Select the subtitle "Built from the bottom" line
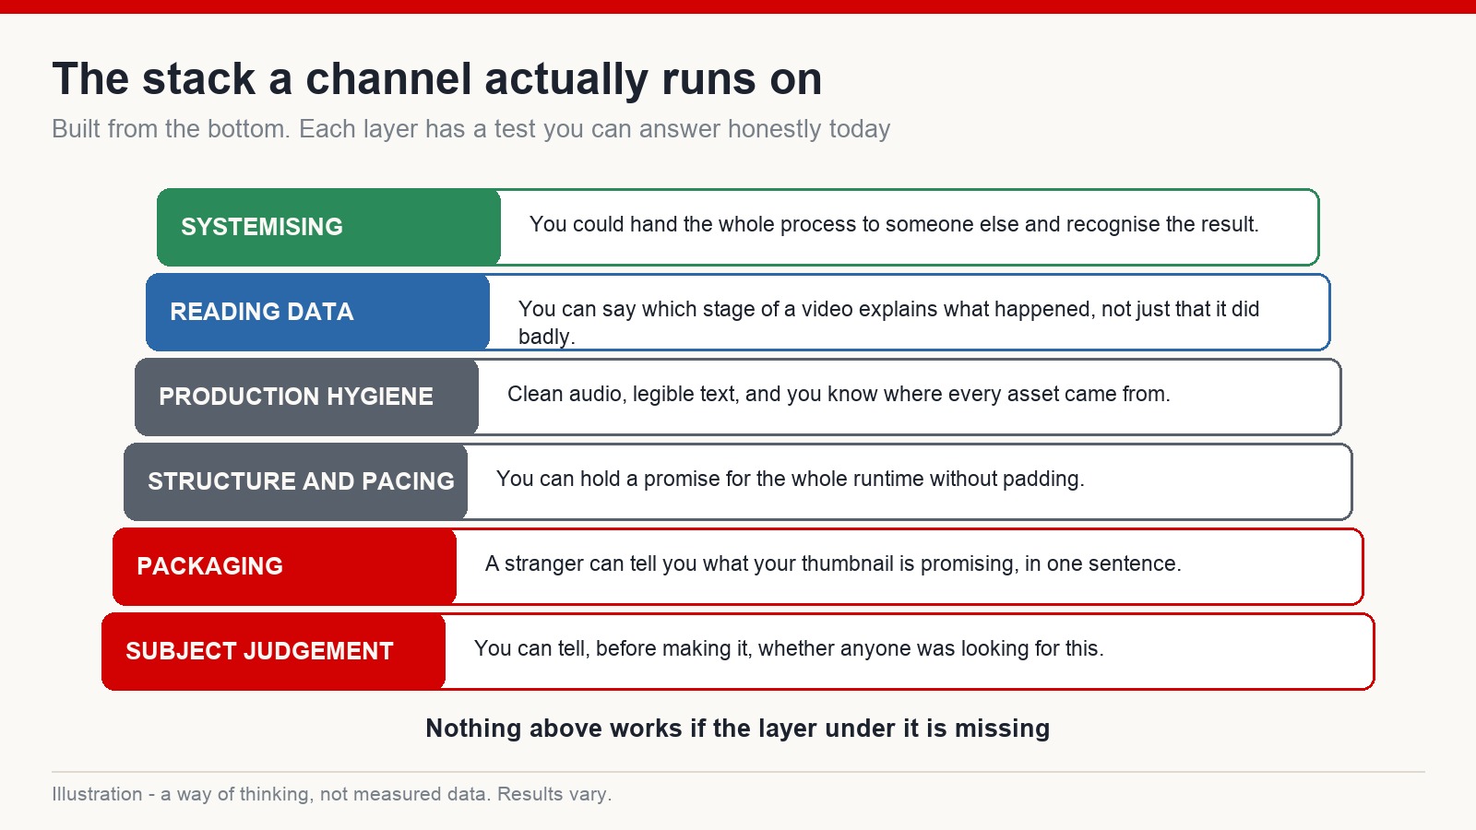1476x830 pixels. pyautogui.click(x=471, y=129)
